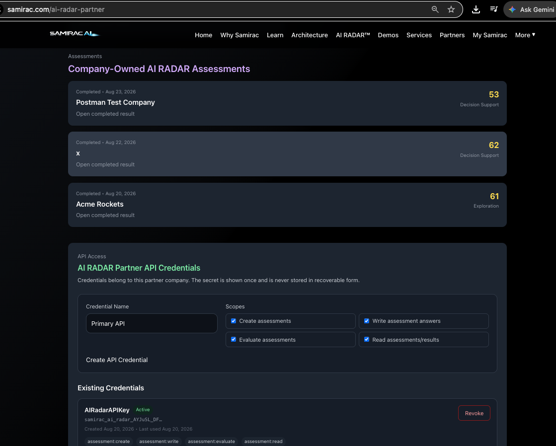Click the Ask Gemini button
556x446 pixels.
tap(531, 9)
